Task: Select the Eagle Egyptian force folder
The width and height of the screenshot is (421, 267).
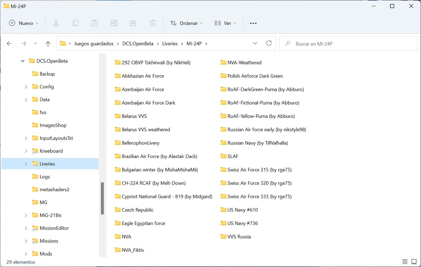Action: (x=140, y=223)
